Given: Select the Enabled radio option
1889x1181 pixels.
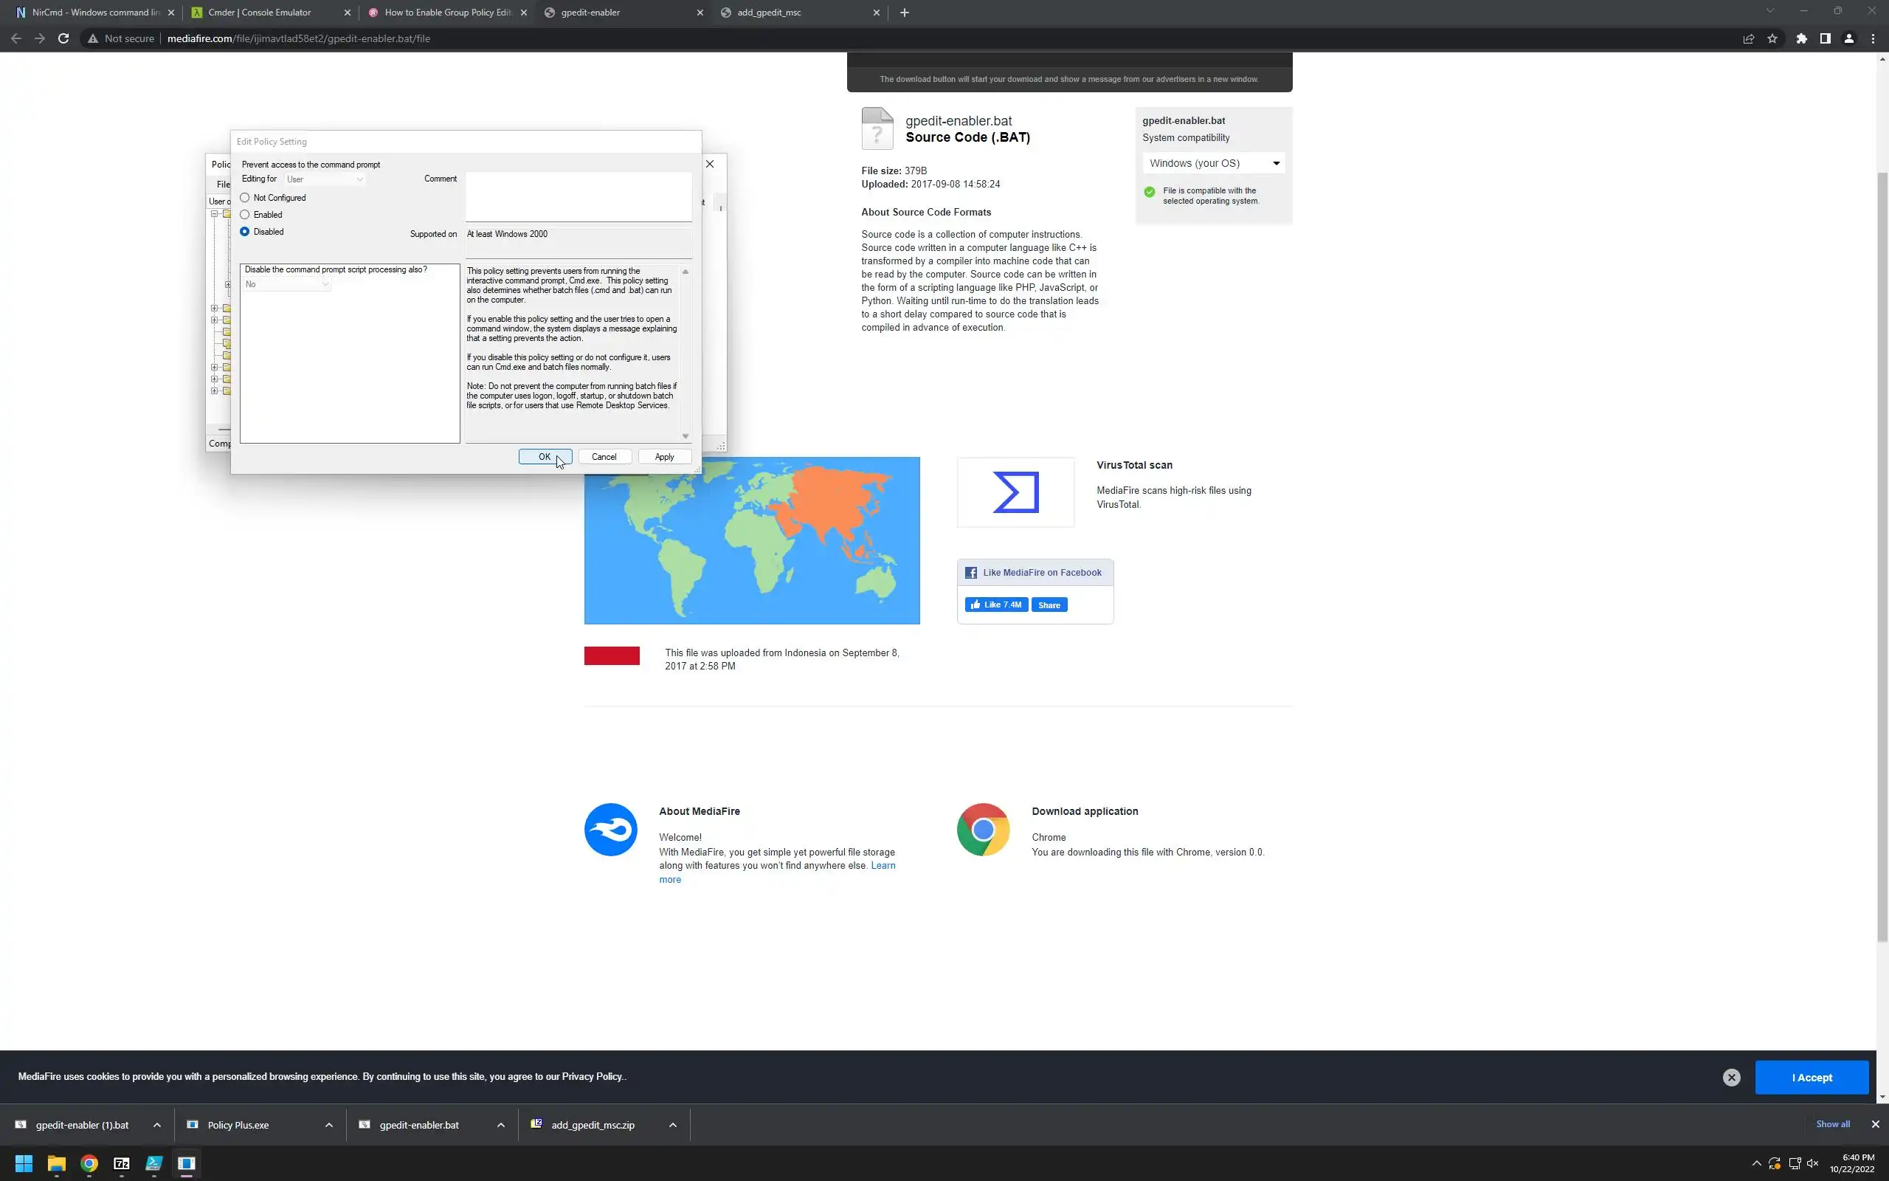Looking at the screenshot, I should click(245, 215).
